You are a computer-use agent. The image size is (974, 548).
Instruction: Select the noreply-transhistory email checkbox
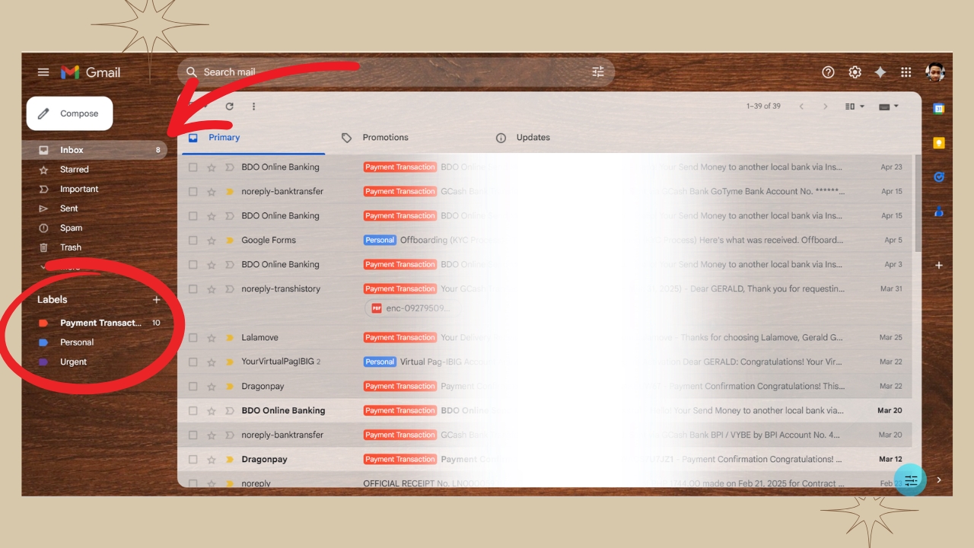(x=193, y=288)
